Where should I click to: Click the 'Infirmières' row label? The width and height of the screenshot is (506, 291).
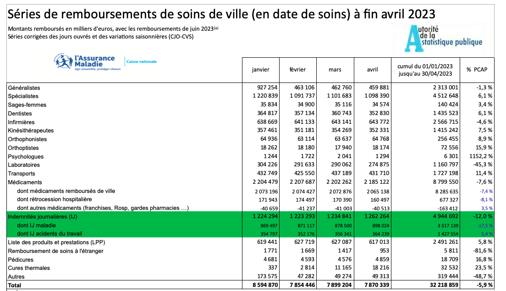coord(21,122)
